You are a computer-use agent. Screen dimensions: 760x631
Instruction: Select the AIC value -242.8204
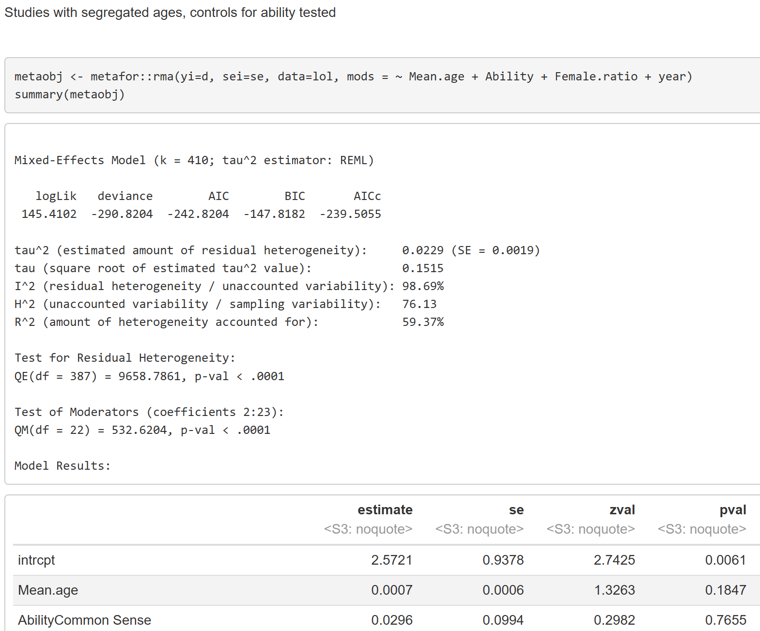pyautogui.click(x=198, y=214)
